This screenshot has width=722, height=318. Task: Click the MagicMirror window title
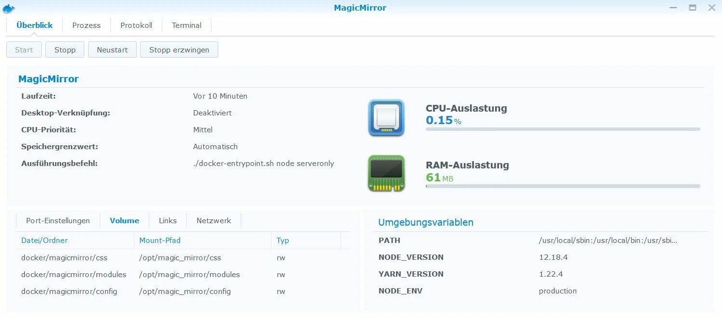pyautogui.click(x=360, y=8)
